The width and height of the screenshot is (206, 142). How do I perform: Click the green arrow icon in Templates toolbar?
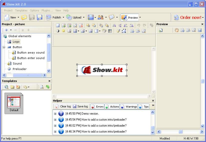tap(48, 87)
